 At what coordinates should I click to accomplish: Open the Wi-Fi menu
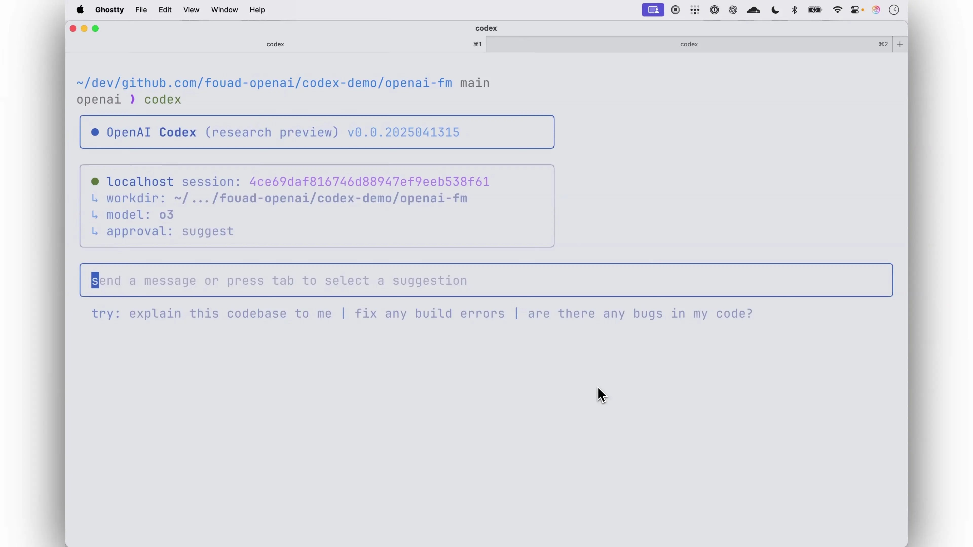click(x=837, y=10)
